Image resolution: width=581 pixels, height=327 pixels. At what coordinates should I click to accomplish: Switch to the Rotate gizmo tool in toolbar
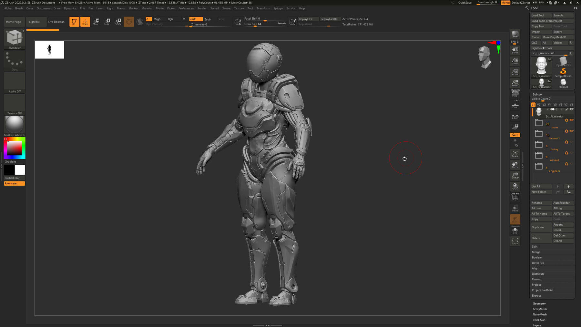[118, 22]
